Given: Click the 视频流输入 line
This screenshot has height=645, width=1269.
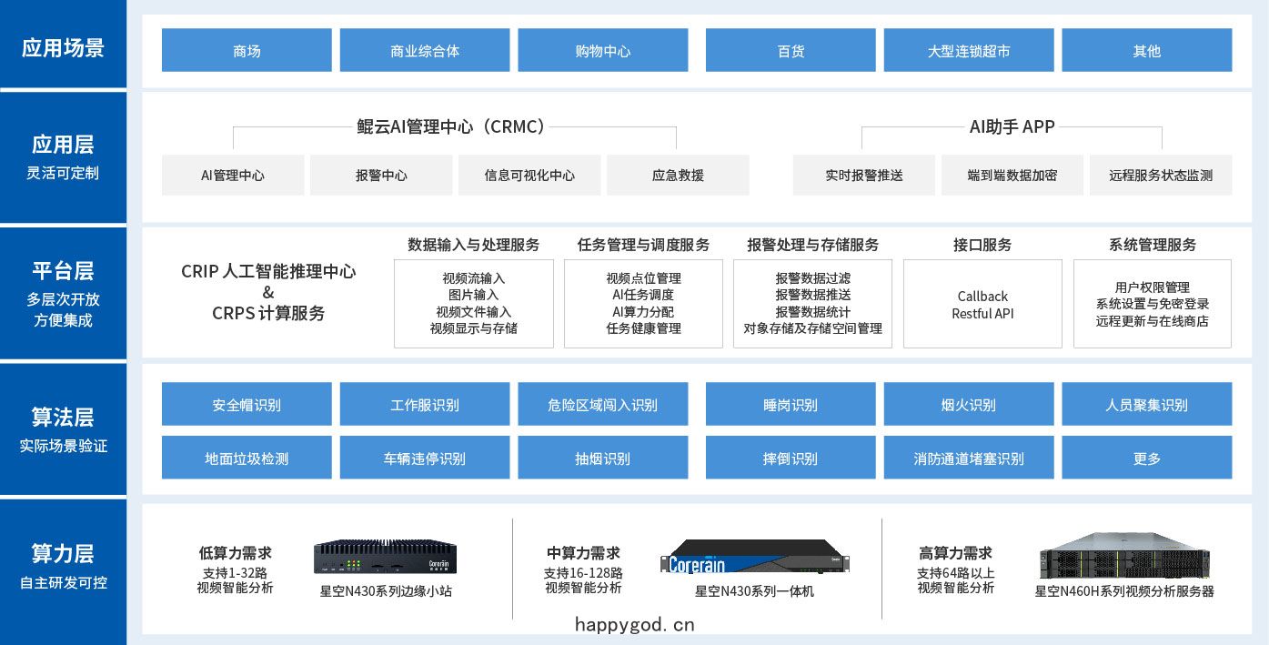Looking at the screenshot, I should pos(474,278).
